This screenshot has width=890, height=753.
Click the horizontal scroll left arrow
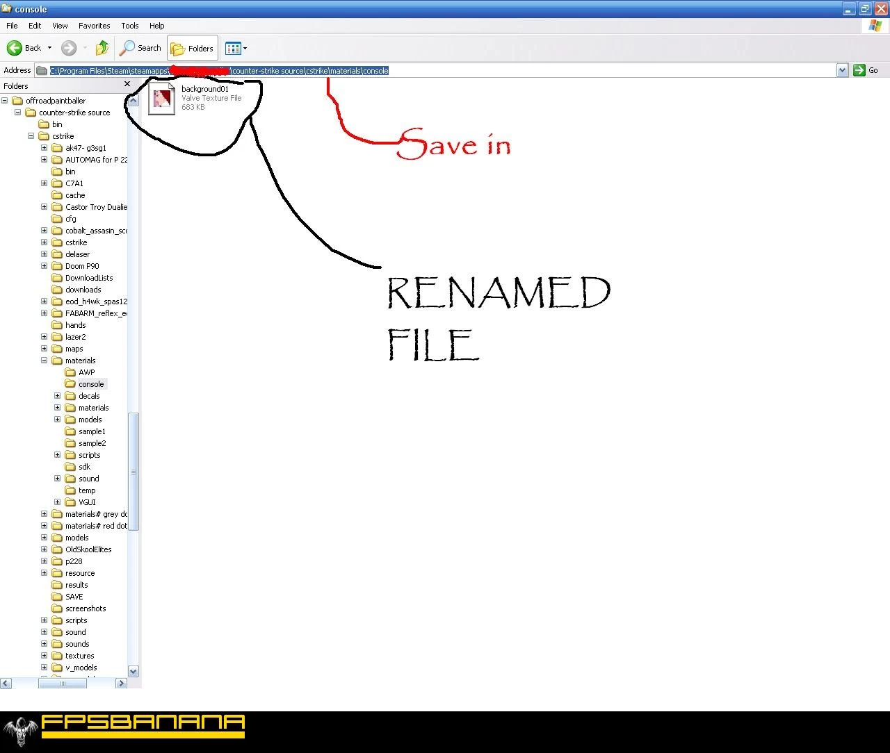coord(6,684)
